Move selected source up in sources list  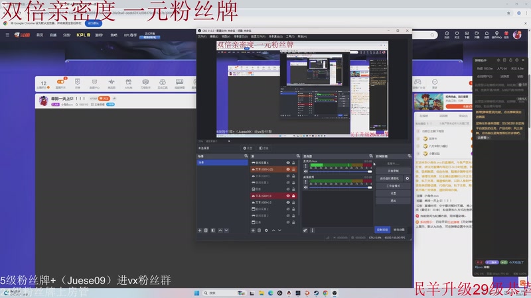pyautogui.click(x=273, y=230)
